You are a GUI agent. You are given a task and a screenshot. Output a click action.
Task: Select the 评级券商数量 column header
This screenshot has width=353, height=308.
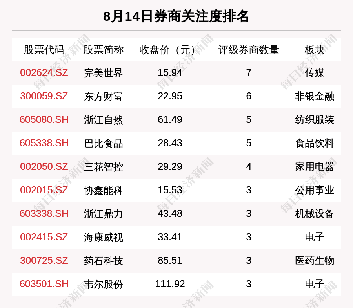249,50
